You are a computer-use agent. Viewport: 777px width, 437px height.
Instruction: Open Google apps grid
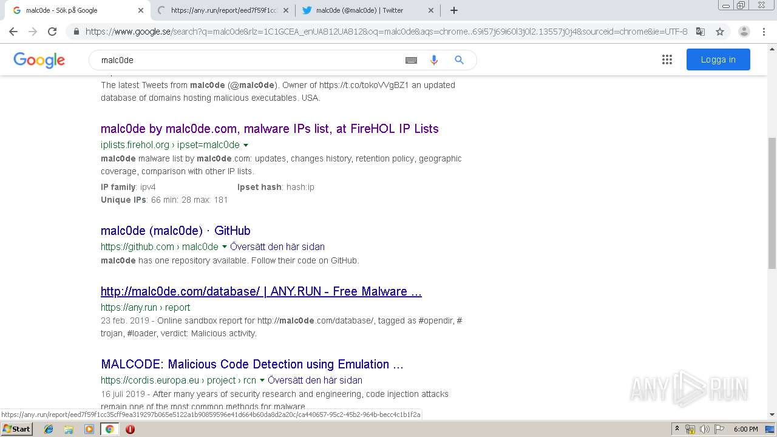pos(667,59)
